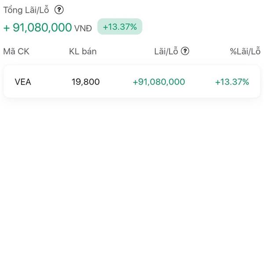The image size is (264, 264).
Task: Click the Lãi/Lỗ column header text
Action: pyautogui.click(x=166, y=51)
